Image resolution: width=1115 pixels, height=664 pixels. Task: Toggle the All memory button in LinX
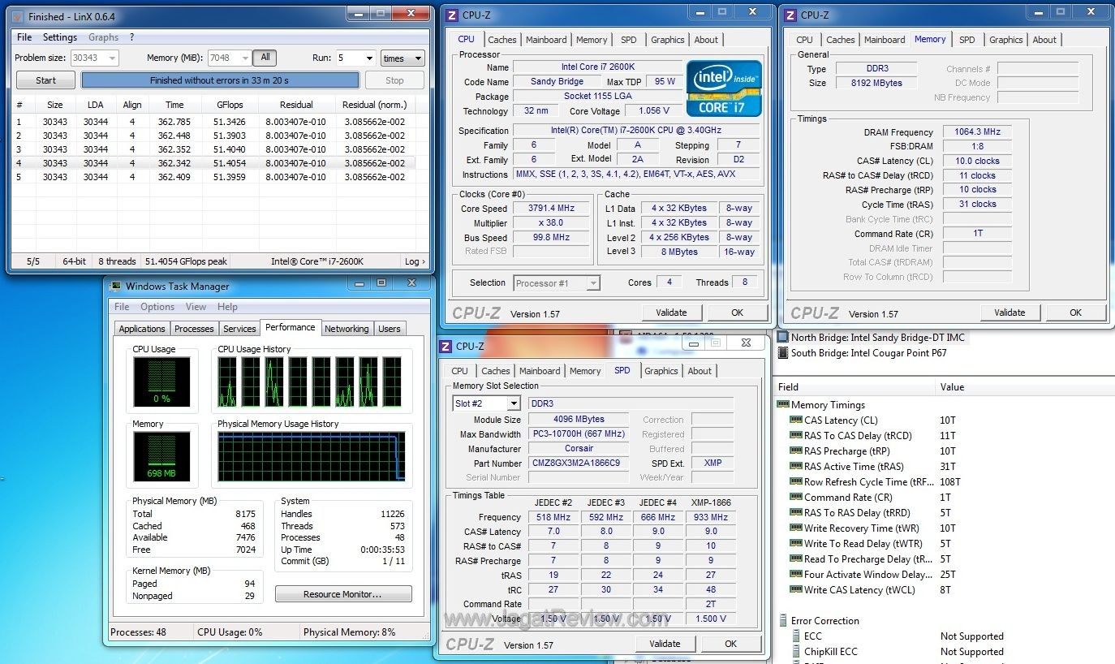pyautogui.click(x=265, y=58)
